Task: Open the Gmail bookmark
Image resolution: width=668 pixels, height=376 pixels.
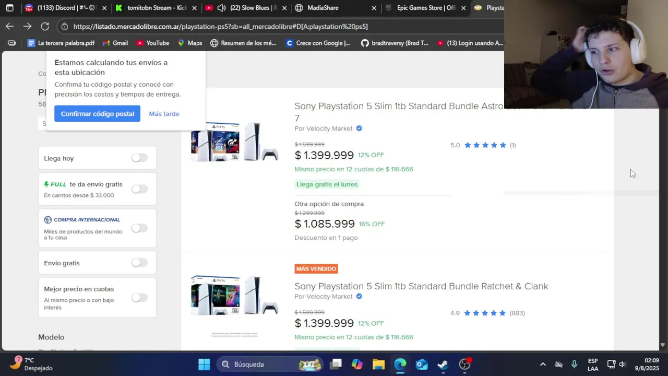Action: (115, 43)
